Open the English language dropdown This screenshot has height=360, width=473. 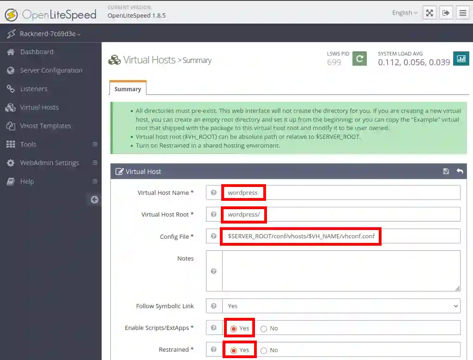[x=404, y=13]
